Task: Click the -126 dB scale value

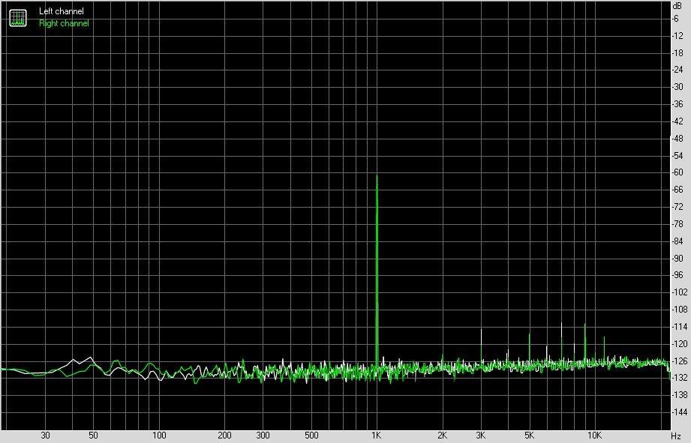Action: pos(679,361)
